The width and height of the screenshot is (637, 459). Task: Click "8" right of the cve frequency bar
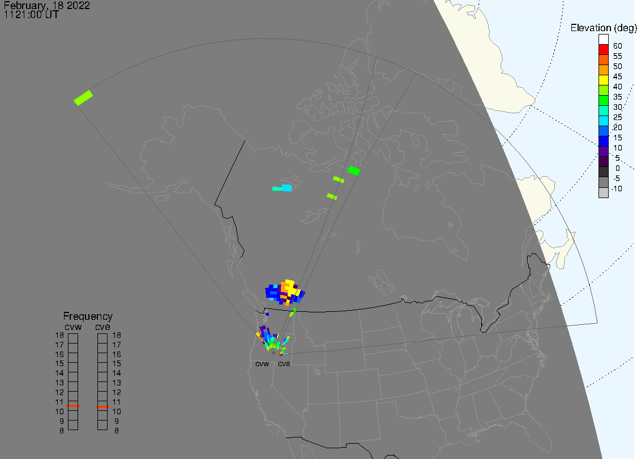tap(117, 431)
